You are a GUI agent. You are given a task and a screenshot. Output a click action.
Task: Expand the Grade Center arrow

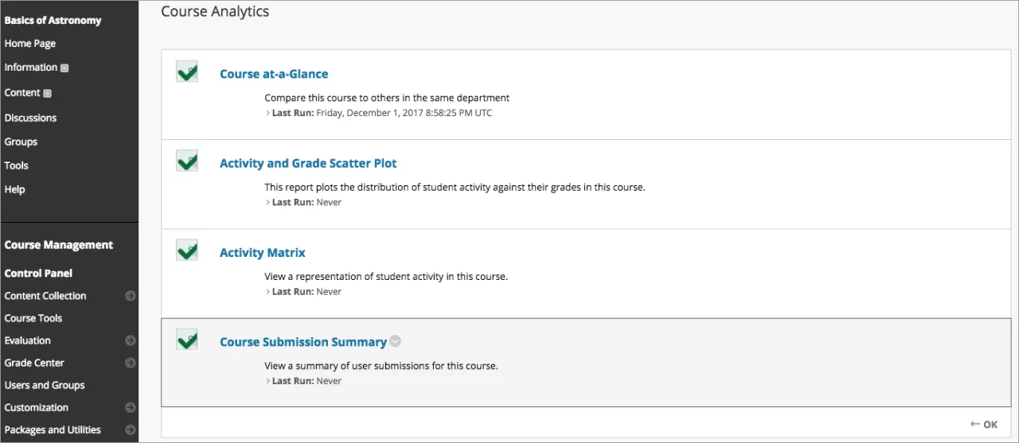point(131,363)
